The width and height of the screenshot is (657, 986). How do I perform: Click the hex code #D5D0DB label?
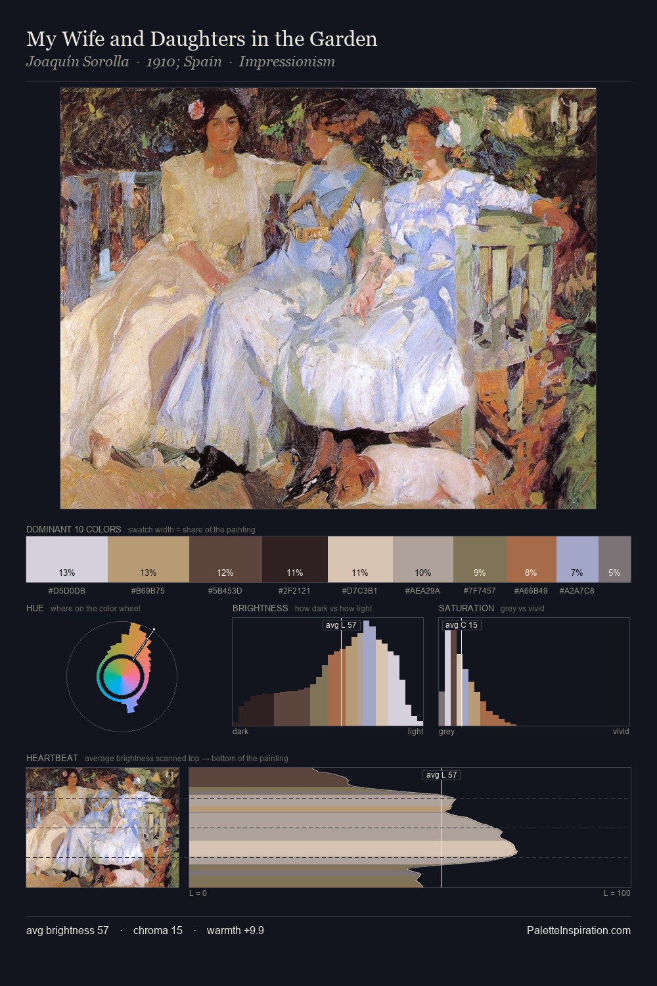coord(67,590)
